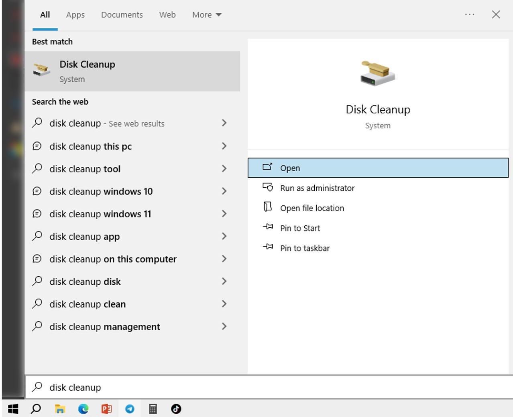
Task: Click the Pin to taskbar pin icon
Action: pyautogui.click(x=268, y=247)
